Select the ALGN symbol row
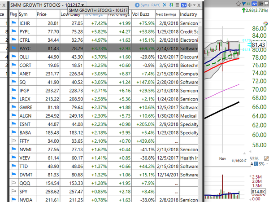The height and width of the screenshot is (202, 269). click(104, 116)
